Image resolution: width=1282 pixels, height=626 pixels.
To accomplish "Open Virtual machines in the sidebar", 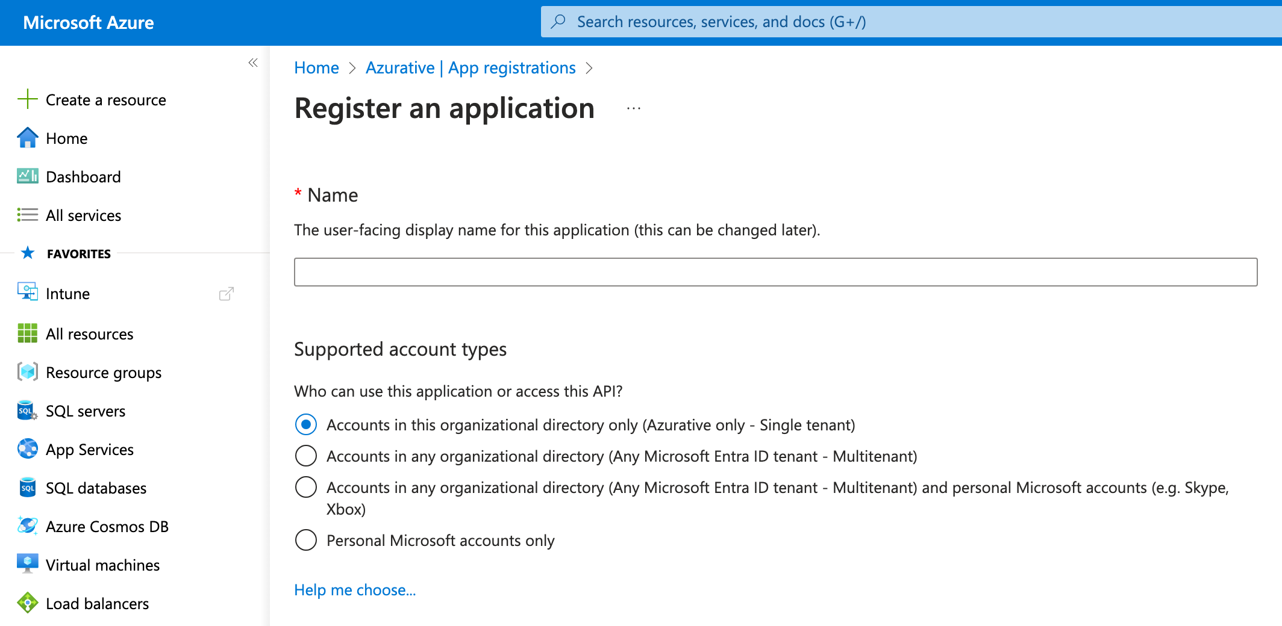I will pos(102,565).
